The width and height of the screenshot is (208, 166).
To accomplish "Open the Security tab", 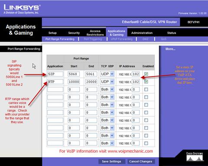I will [74, 33].
